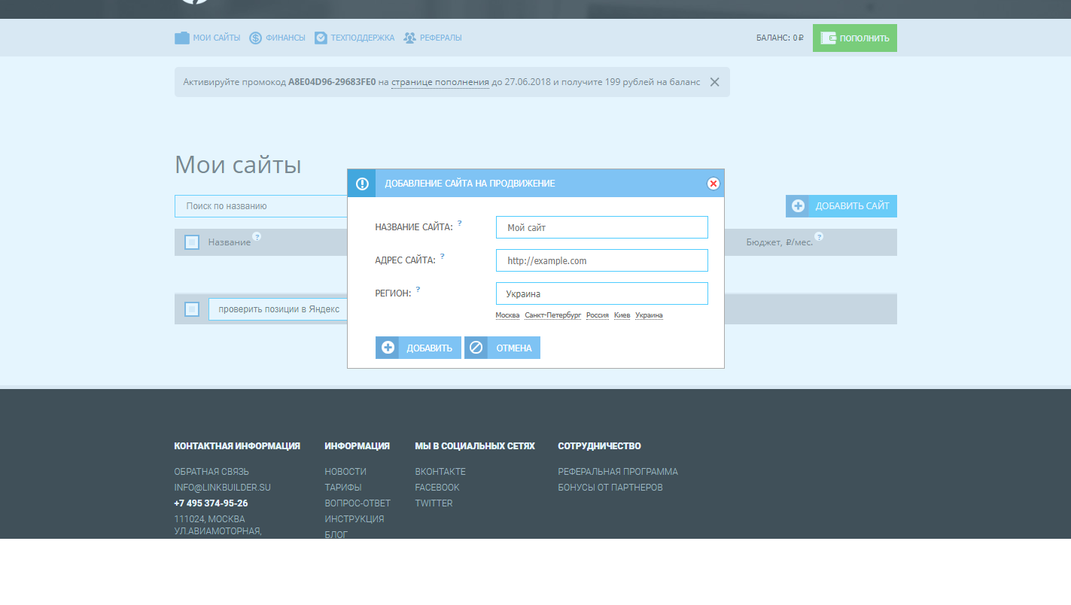Image resolution: width=1071 pixels, height=605 pixels.
Task: Go to the ФИНАНСЫ section
Action: (278, 38)
